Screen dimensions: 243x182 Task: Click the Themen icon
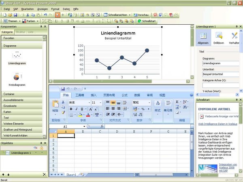[5, 21]
